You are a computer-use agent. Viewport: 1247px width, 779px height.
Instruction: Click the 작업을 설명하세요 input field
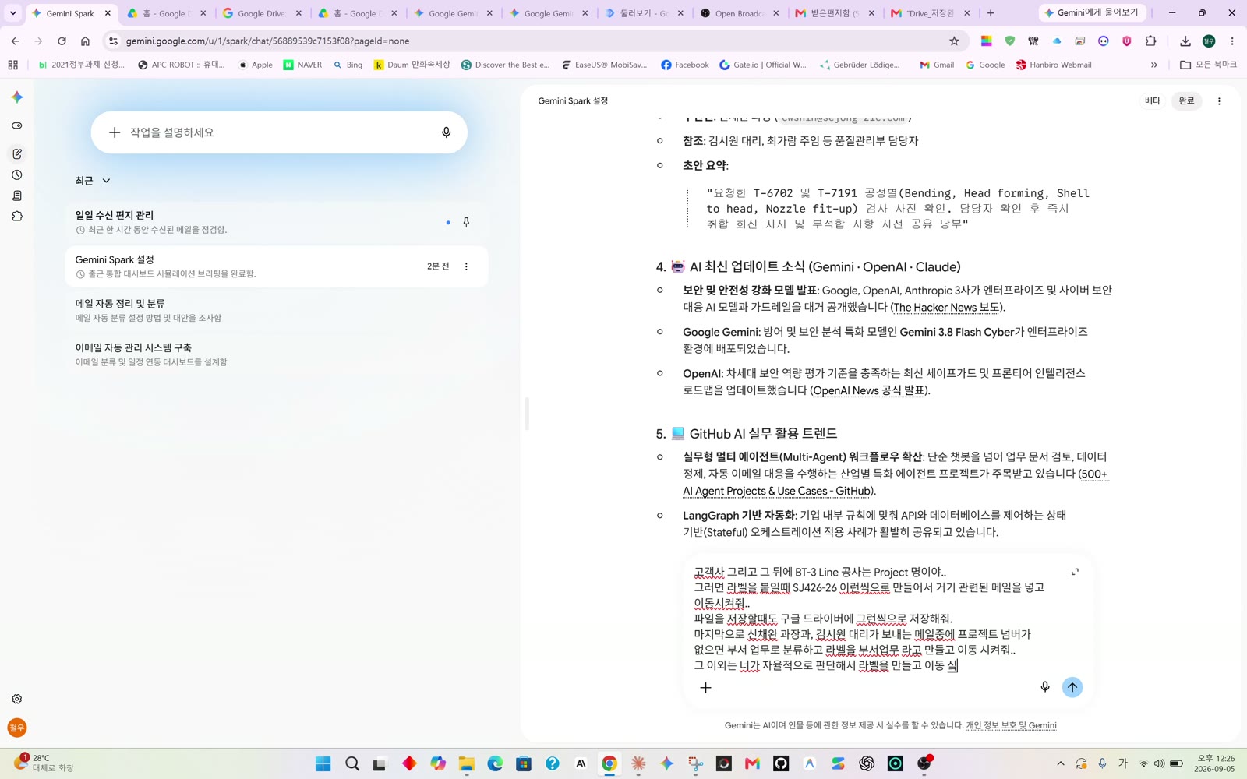(x=279, y=132)
